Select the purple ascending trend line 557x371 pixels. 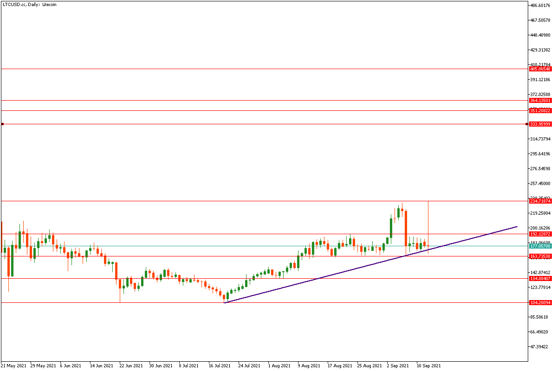coord(325,275)
